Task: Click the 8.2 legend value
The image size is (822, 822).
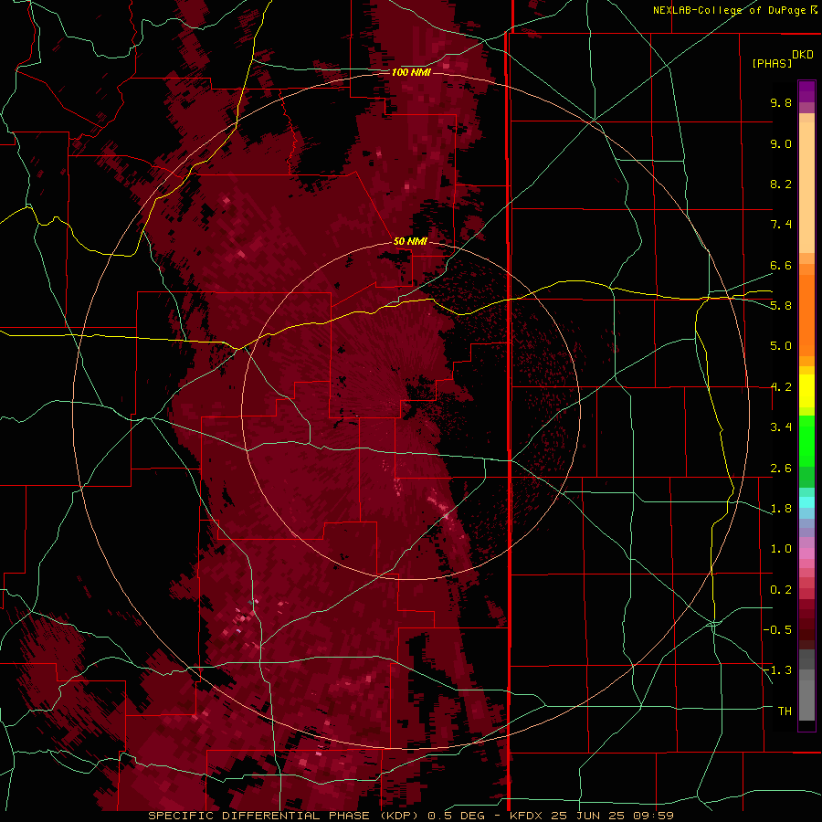Action: (x=781, y=184)
